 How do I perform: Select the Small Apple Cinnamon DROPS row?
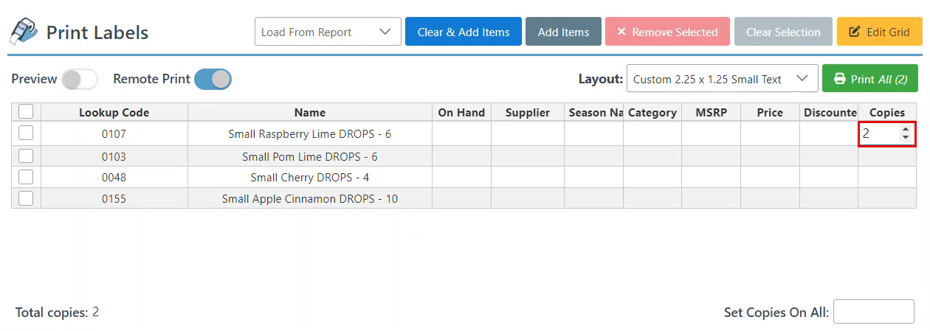pyautogui.click(x=309, y=199)
